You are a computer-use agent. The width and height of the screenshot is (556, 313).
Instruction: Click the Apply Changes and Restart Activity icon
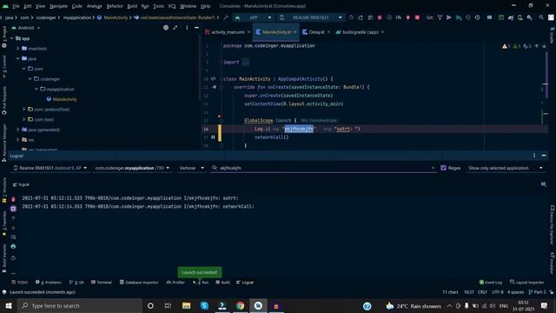[x=361, y=17]
